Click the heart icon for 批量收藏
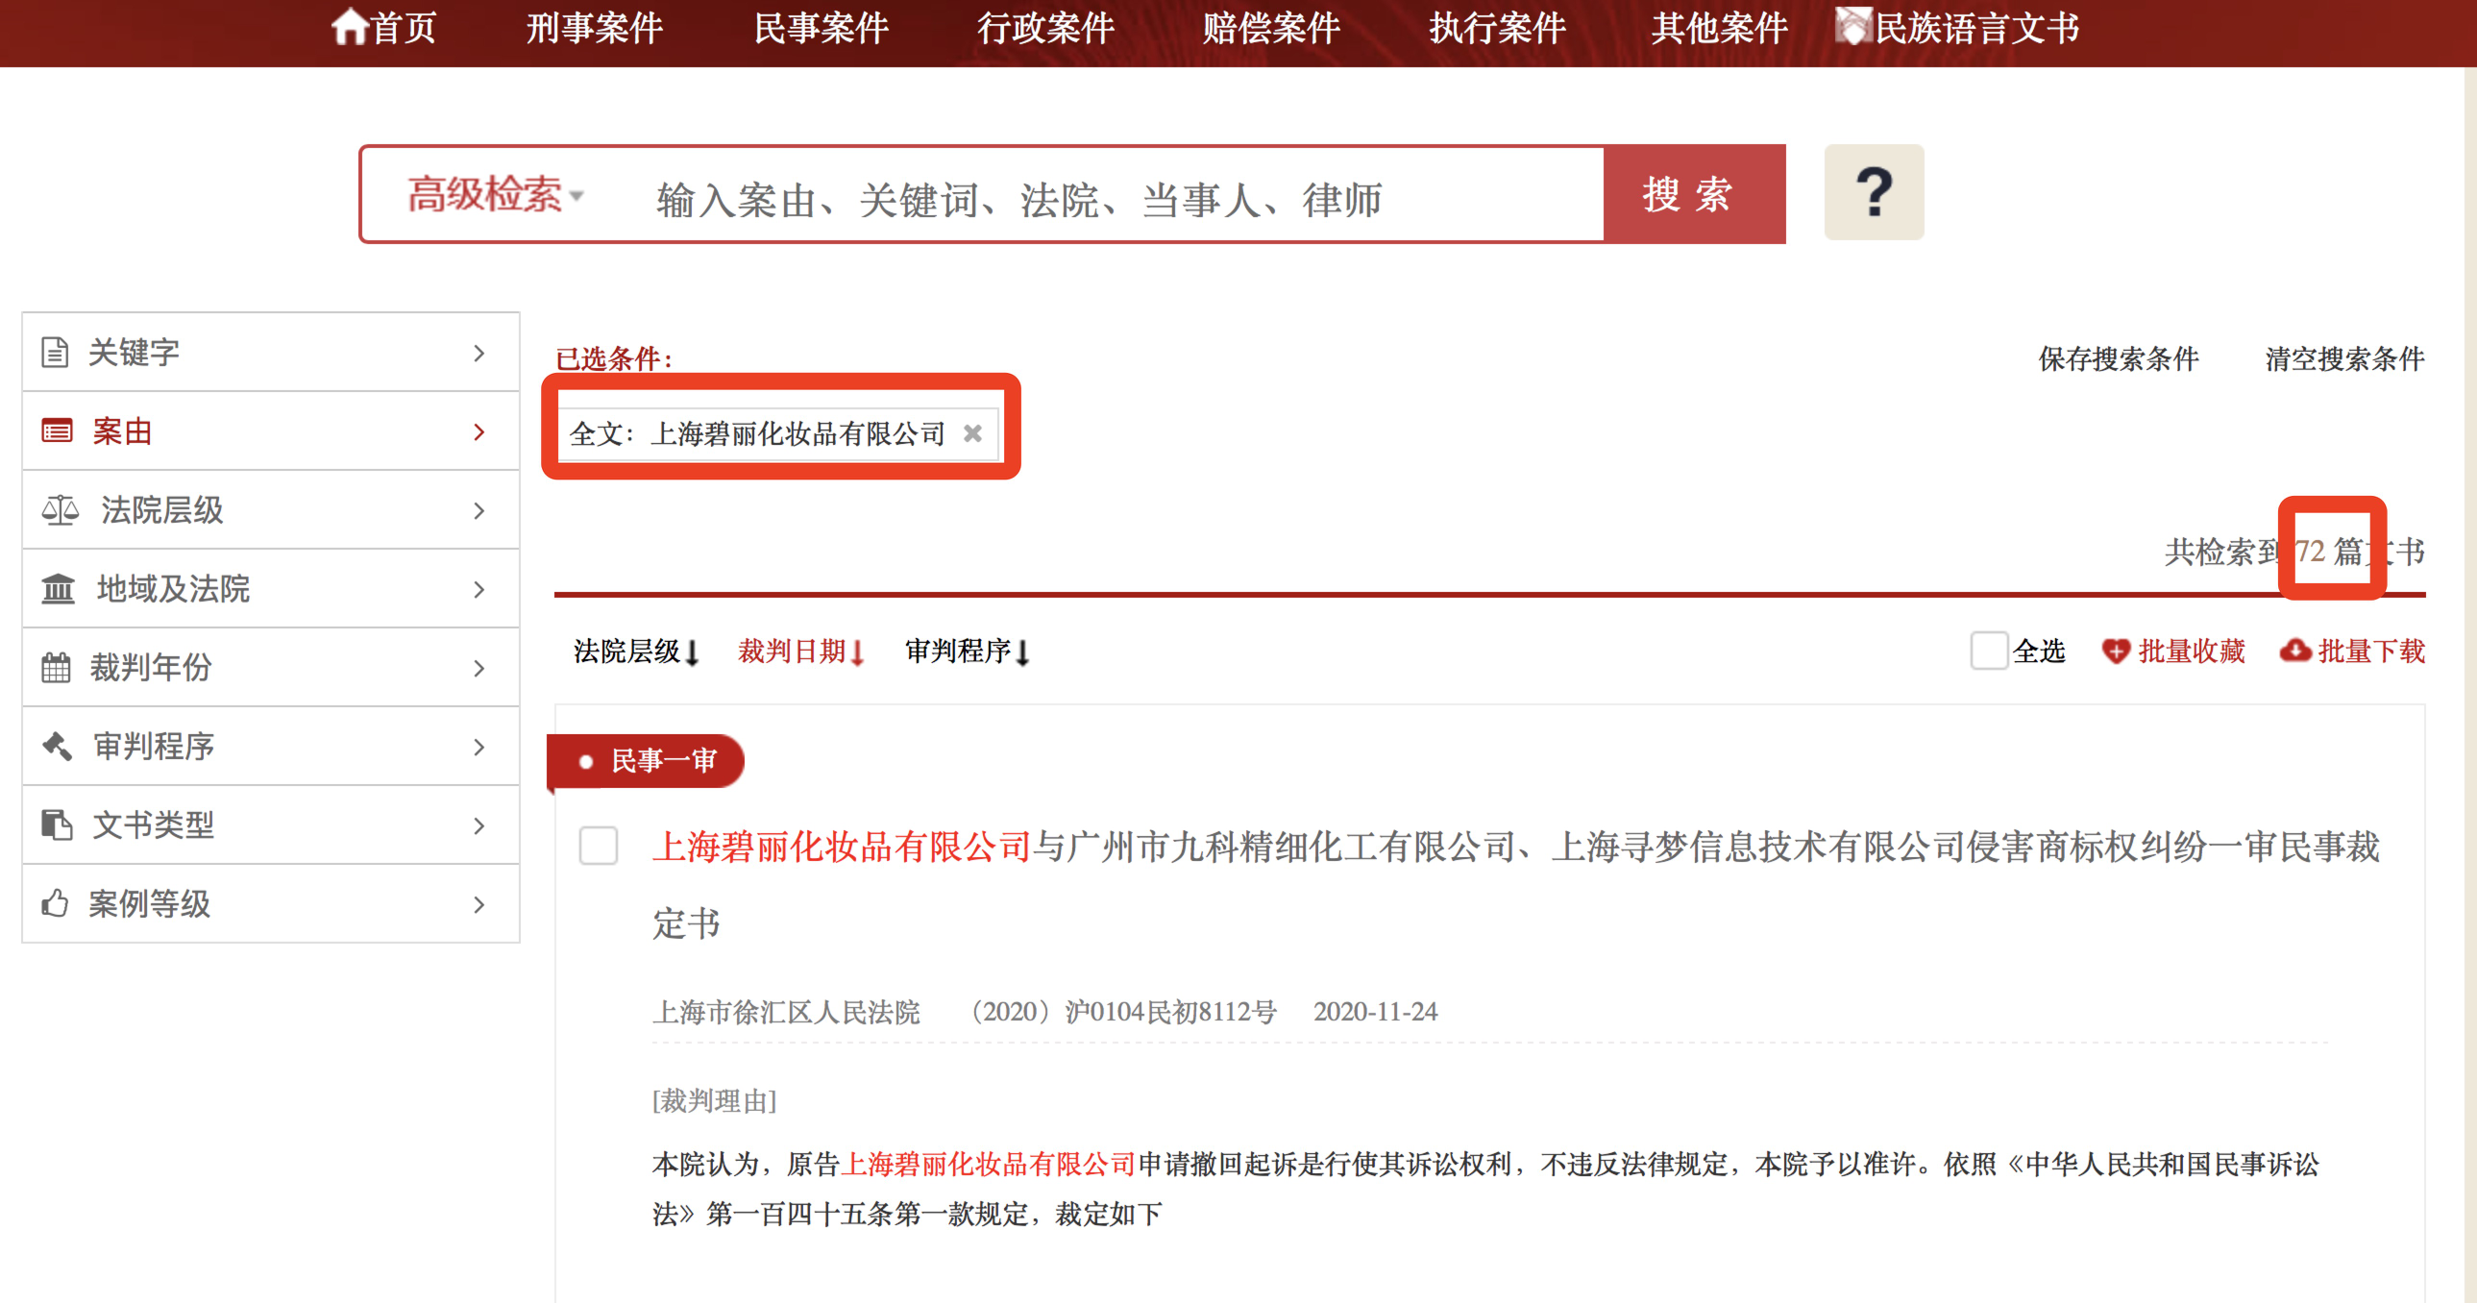The image size is (2477, 1303). 2116,652
